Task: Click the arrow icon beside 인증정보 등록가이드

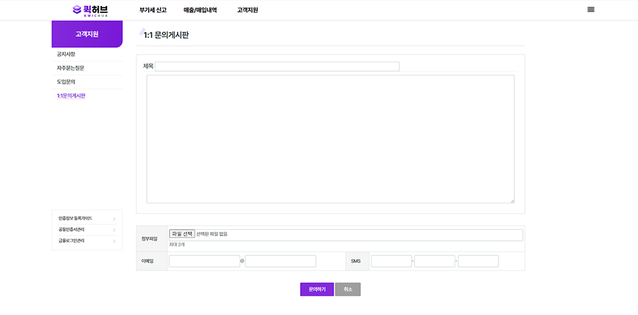Action: (114, 219)
